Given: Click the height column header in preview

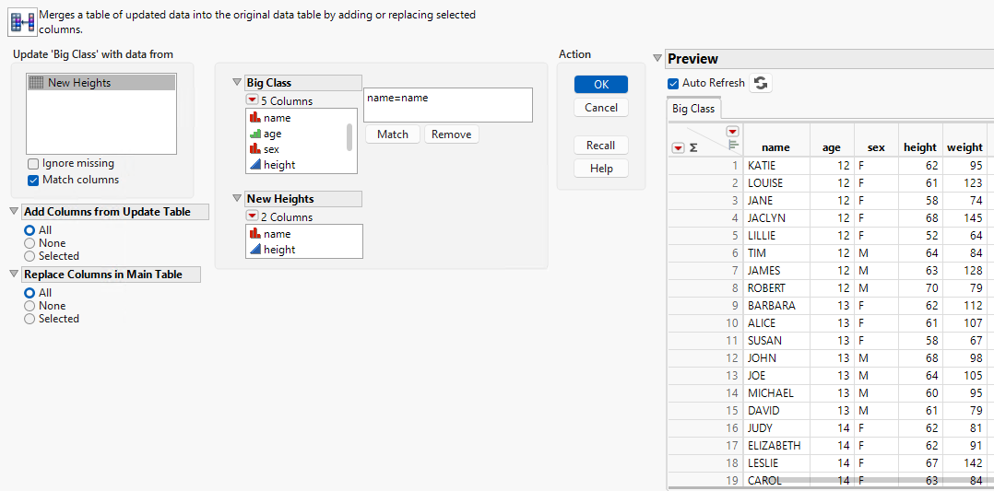Looking at the screenshot, I should click(920, 147).
